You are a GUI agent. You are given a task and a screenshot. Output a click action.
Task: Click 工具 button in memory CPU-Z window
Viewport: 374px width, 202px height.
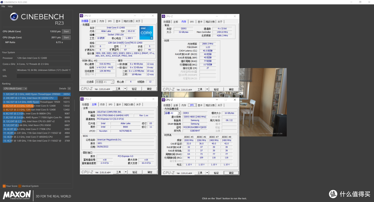click(200, 89)
